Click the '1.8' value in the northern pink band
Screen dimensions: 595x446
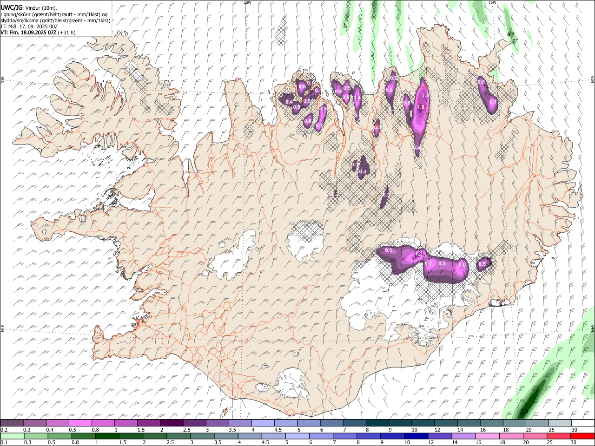tap(421, 107)
